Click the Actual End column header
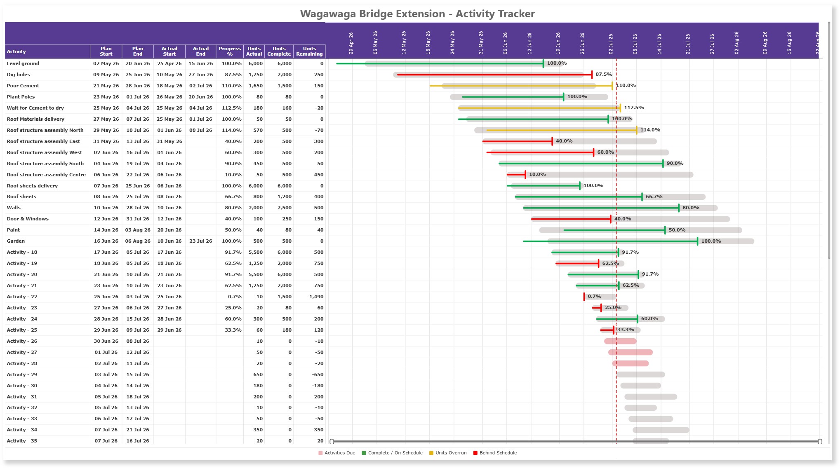 pos(201,51)
